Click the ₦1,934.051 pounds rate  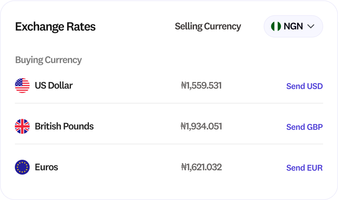click(201, 126)
